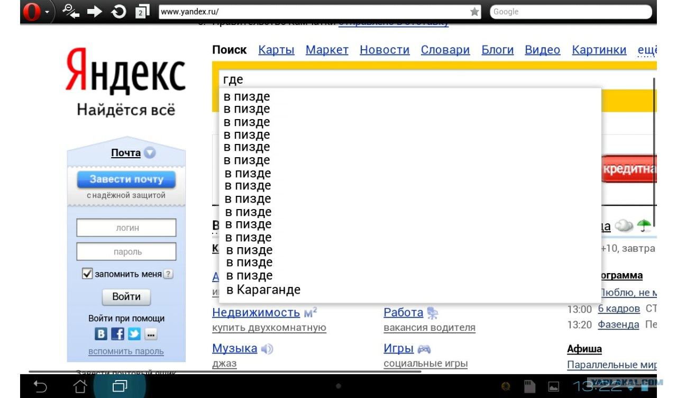677x398 pixels.
Task: Click the джаз link
Action: [225, 364]
